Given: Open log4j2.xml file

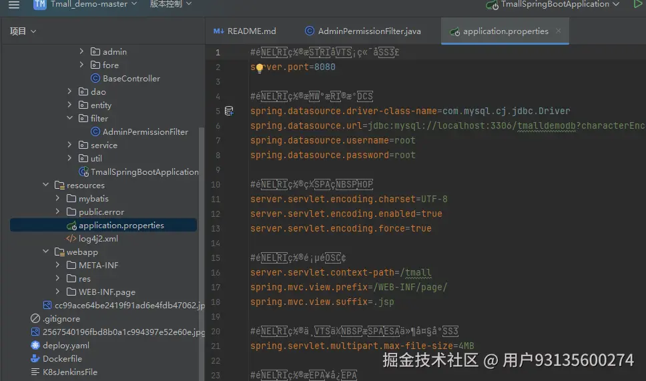Looking at the screenshot, I should tap(98, 238).
